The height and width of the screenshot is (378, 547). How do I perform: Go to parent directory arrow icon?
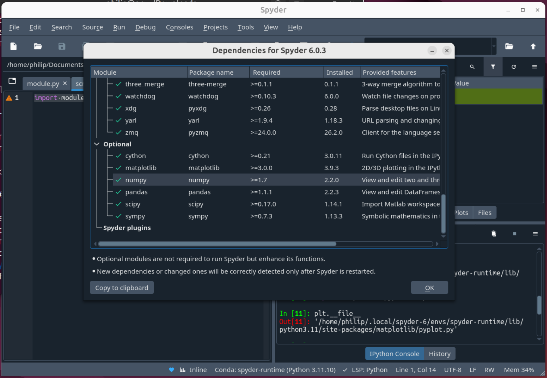[x=533, y=46]
